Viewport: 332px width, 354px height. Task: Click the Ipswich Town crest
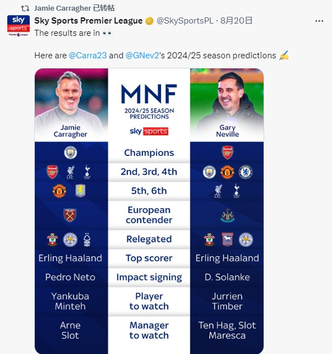click(227, 240)
